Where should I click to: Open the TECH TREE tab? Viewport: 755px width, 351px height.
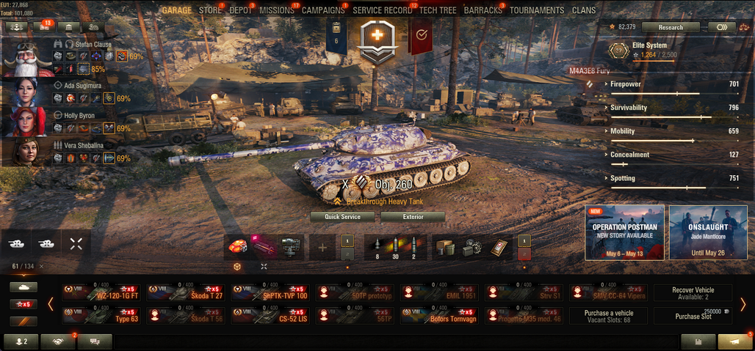point(436,10)
